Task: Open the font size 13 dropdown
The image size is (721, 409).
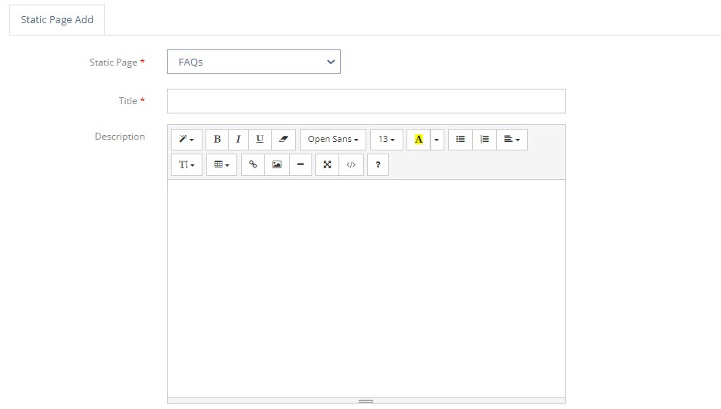Action: click(x=386, y=139)
